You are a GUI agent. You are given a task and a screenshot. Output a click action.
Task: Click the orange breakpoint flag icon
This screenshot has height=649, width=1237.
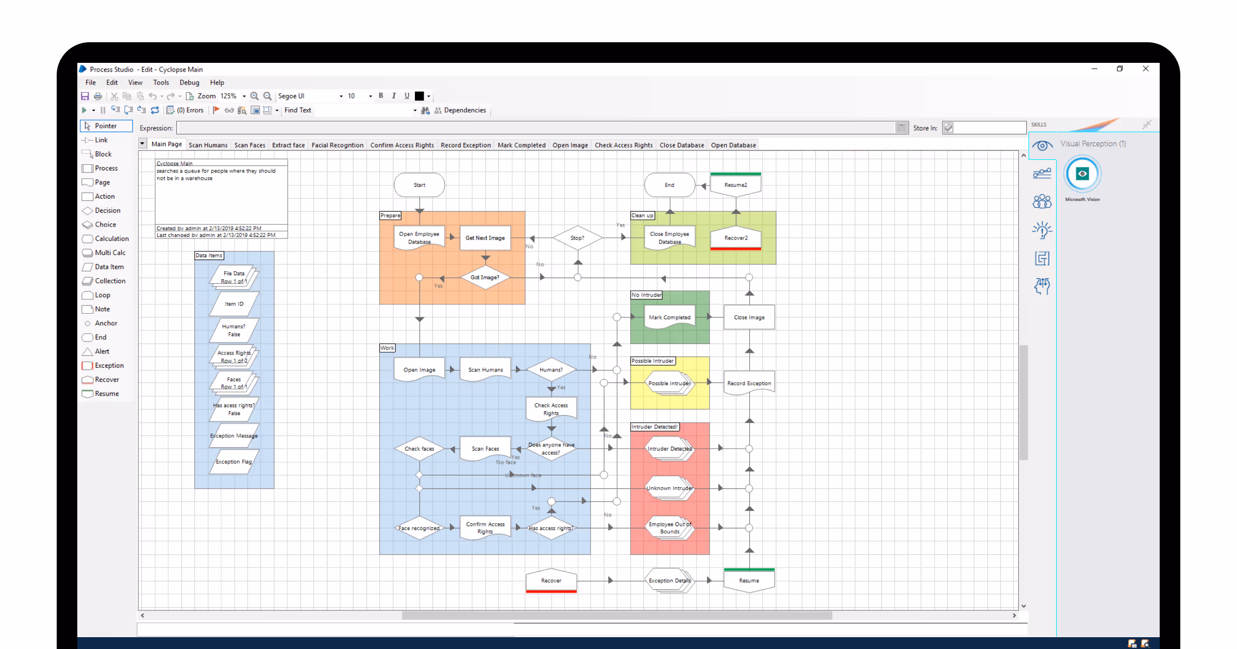[216, 110]
